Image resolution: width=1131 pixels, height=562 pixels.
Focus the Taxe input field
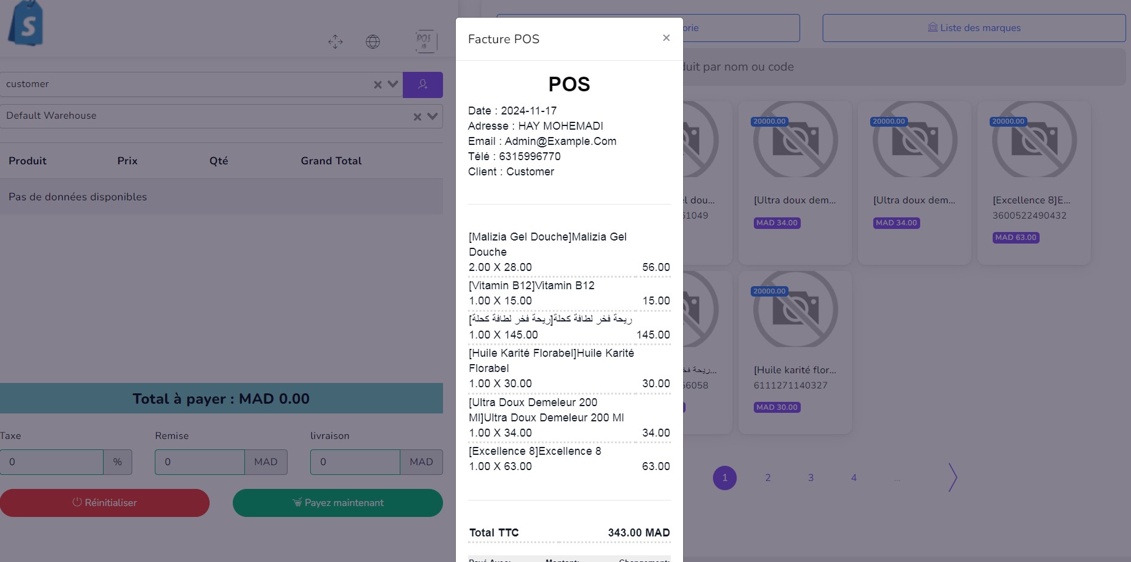point(52,462)
